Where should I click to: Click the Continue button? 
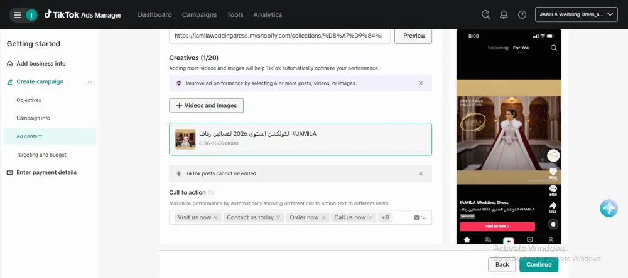pyautogui.click(x=538, y=265)
